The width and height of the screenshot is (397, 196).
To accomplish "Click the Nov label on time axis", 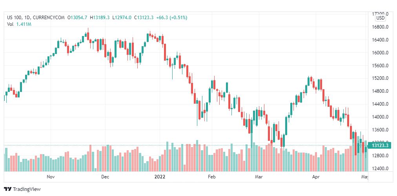I will (51, 177).
